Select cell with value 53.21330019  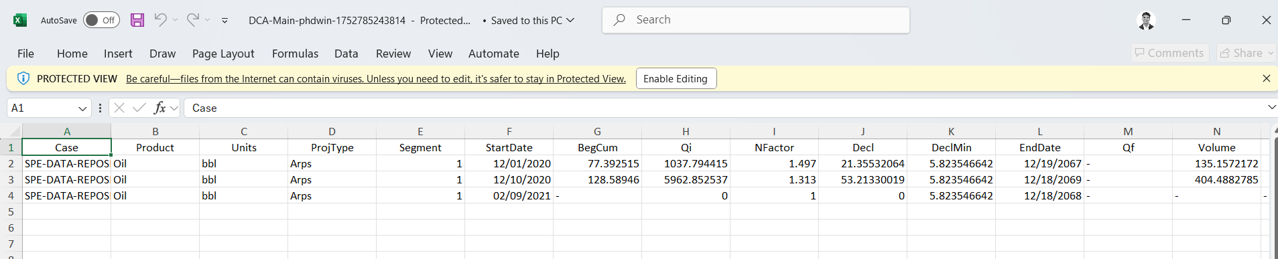point(863,179)
